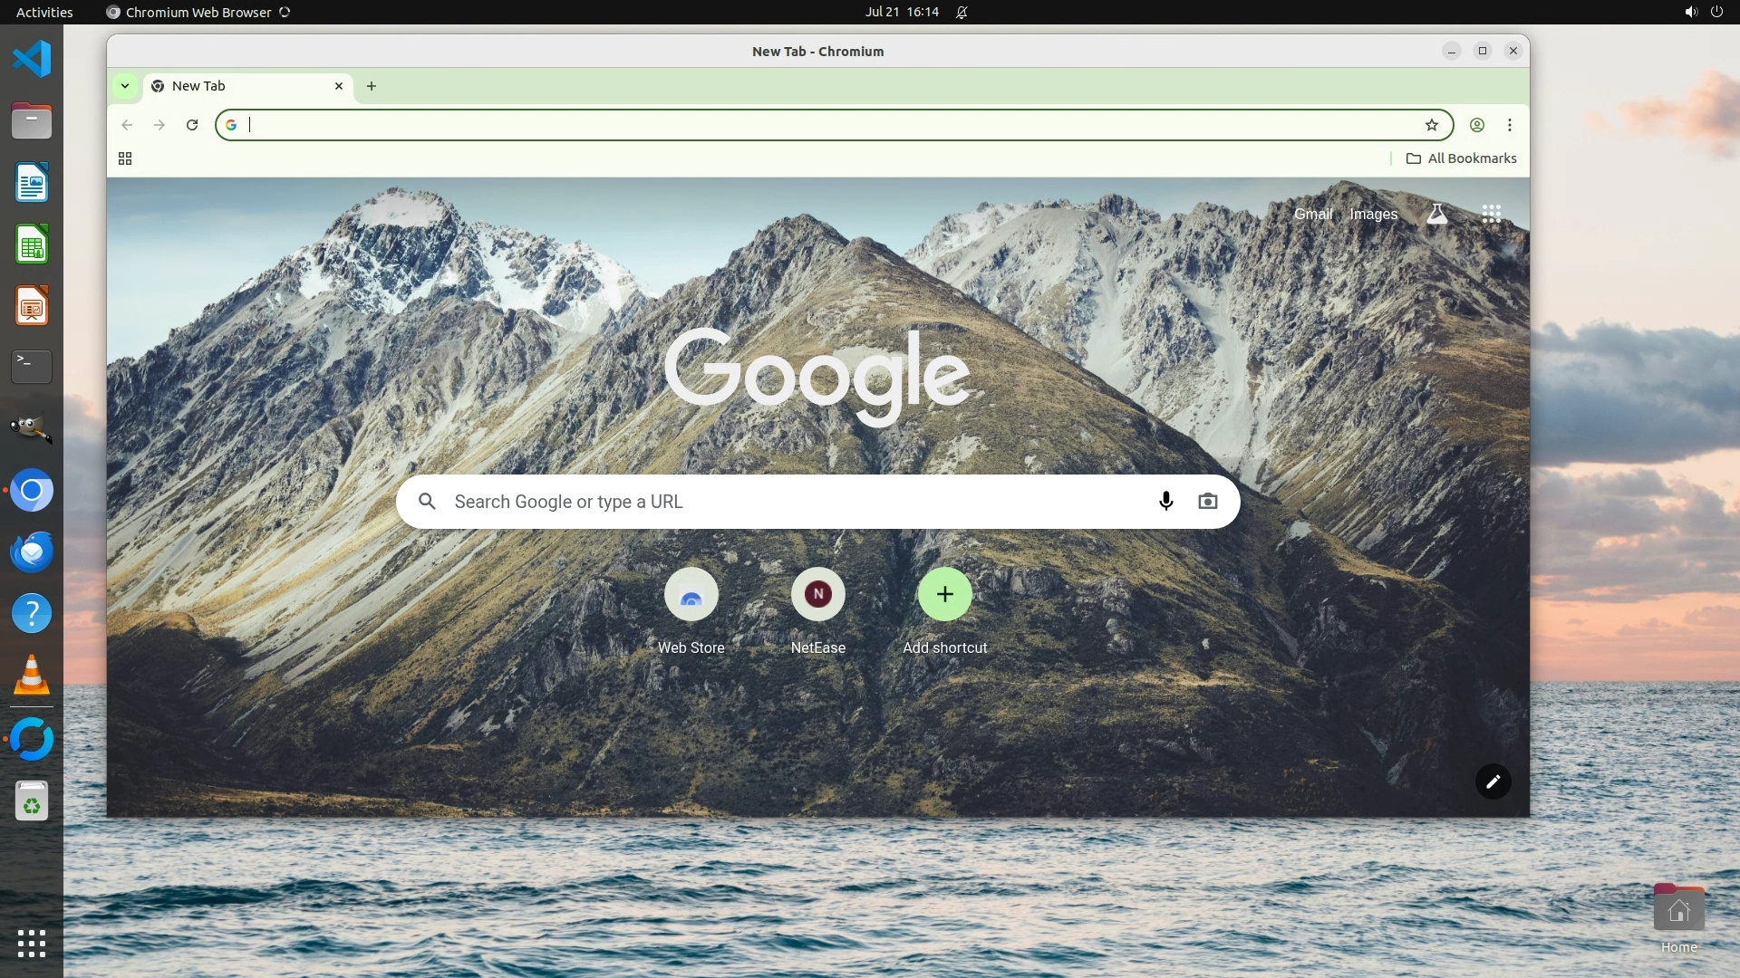
Task: Open the Web Store shortcut tile
Action: (x=691, y=595)
